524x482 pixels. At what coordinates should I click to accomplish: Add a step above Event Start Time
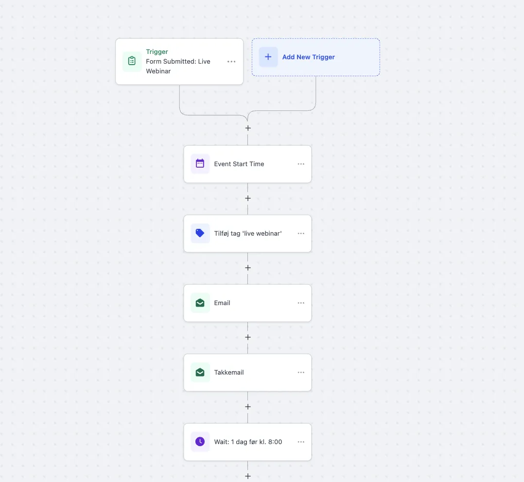coord(248,128)
